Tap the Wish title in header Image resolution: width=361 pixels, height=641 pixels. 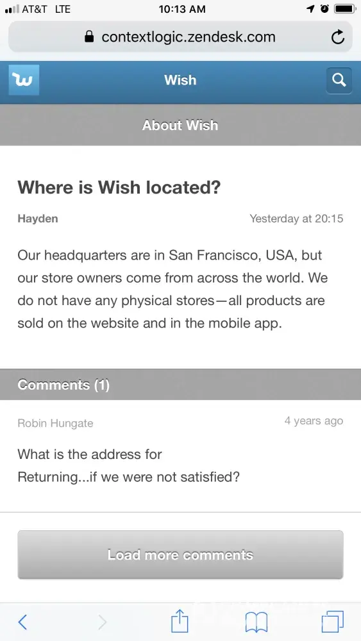(180, 79)
